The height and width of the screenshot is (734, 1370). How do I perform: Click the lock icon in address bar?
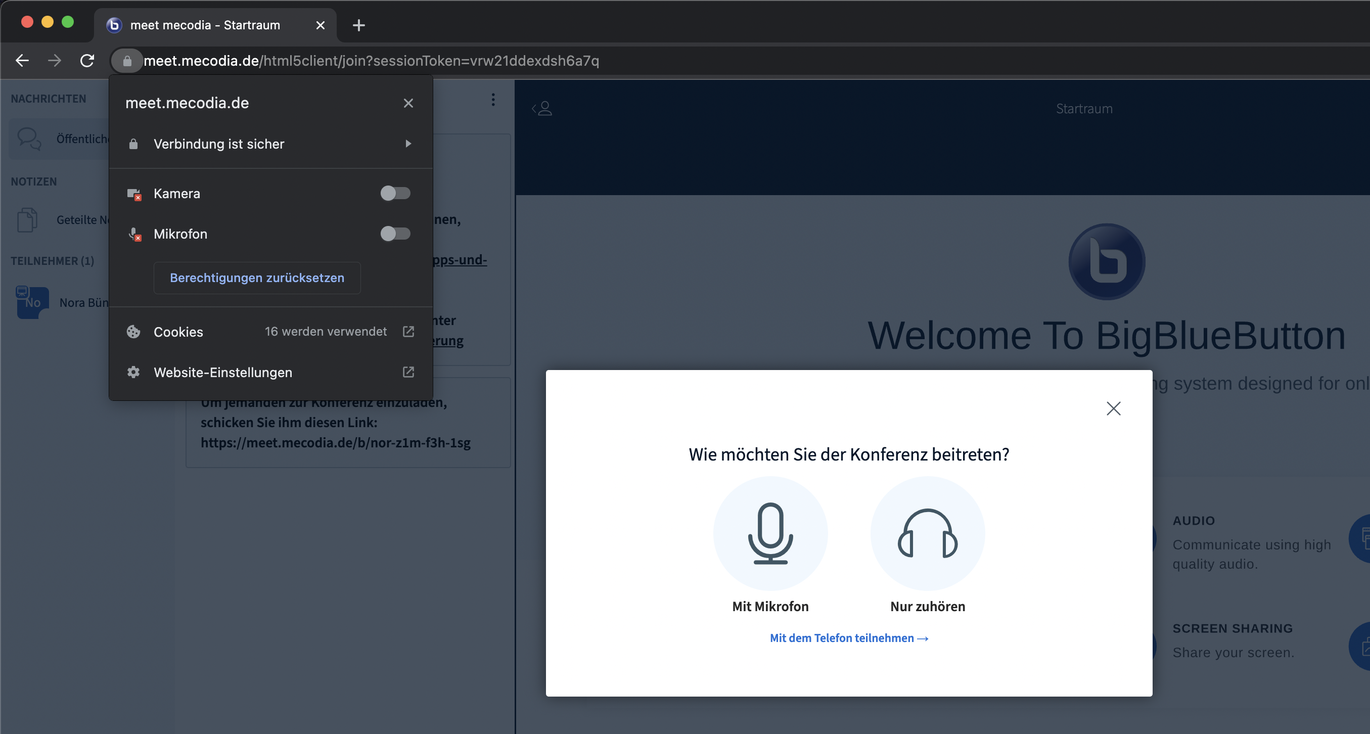[x=126, y=61]
